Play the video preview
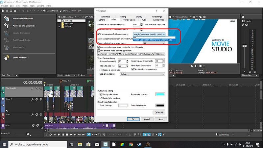Image resolution: width=263 pixels, height=148 pixels. point(192,66)
